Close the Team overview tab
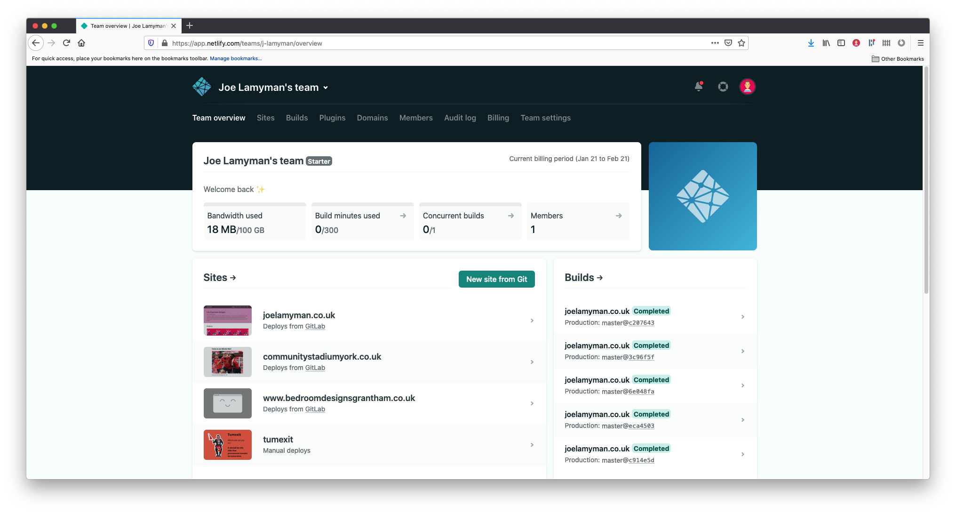This screenshot has height=514, width=956. pos(174,26)
